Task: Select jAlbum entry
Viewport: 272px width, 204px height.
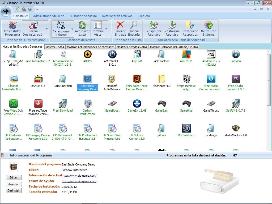Action: click(x=161, y=131)
